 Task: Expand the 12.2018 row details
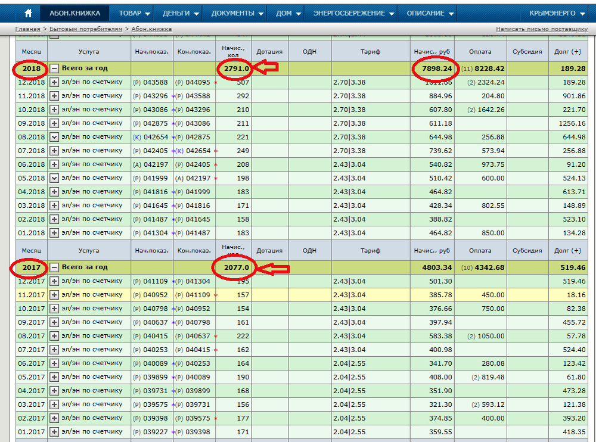[x=54, y=82]
